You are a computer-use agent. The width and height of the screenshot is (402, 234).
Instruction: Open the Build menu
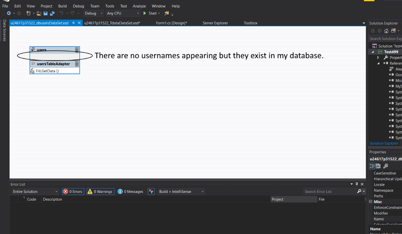point(62,6)
